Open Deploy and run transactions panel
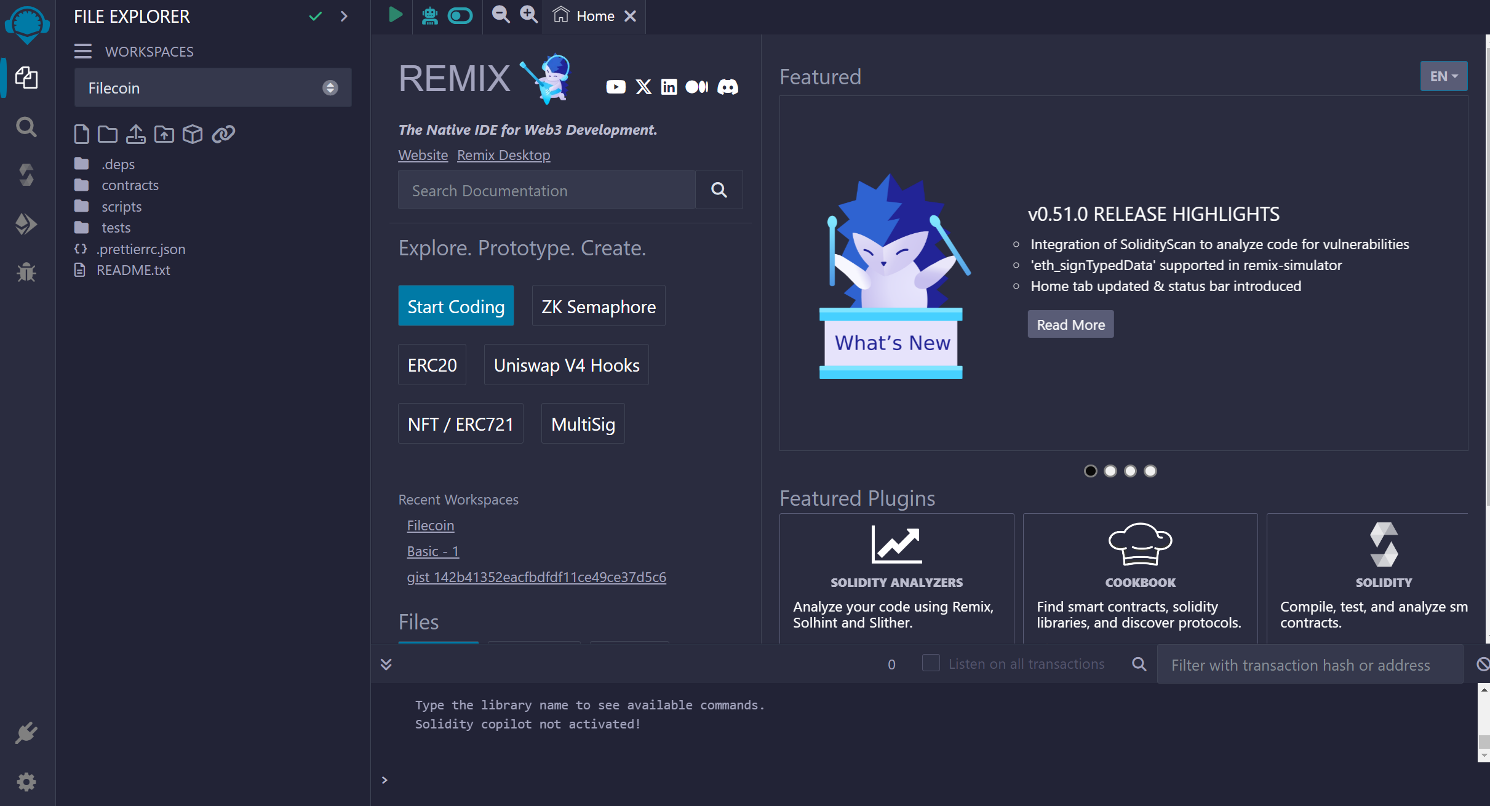This screenshot has width=1490, height=806. coord(26,224)
